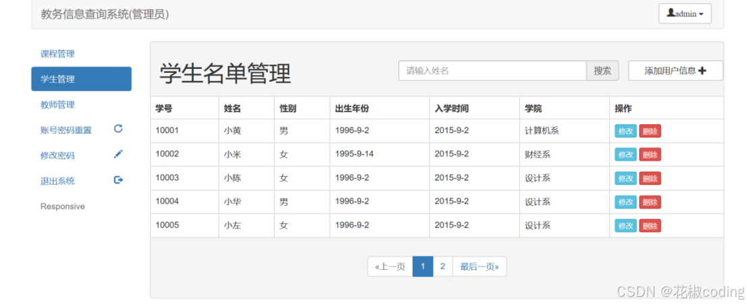Click the 学生名单管理 heading
The height and width of the screenshot is (305, 747).
pyautogui.click(x=225, y=74)
